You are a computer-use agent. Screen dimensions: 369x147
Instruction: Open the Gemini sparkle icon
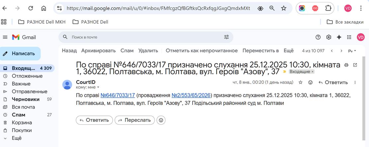coord(339,37)
